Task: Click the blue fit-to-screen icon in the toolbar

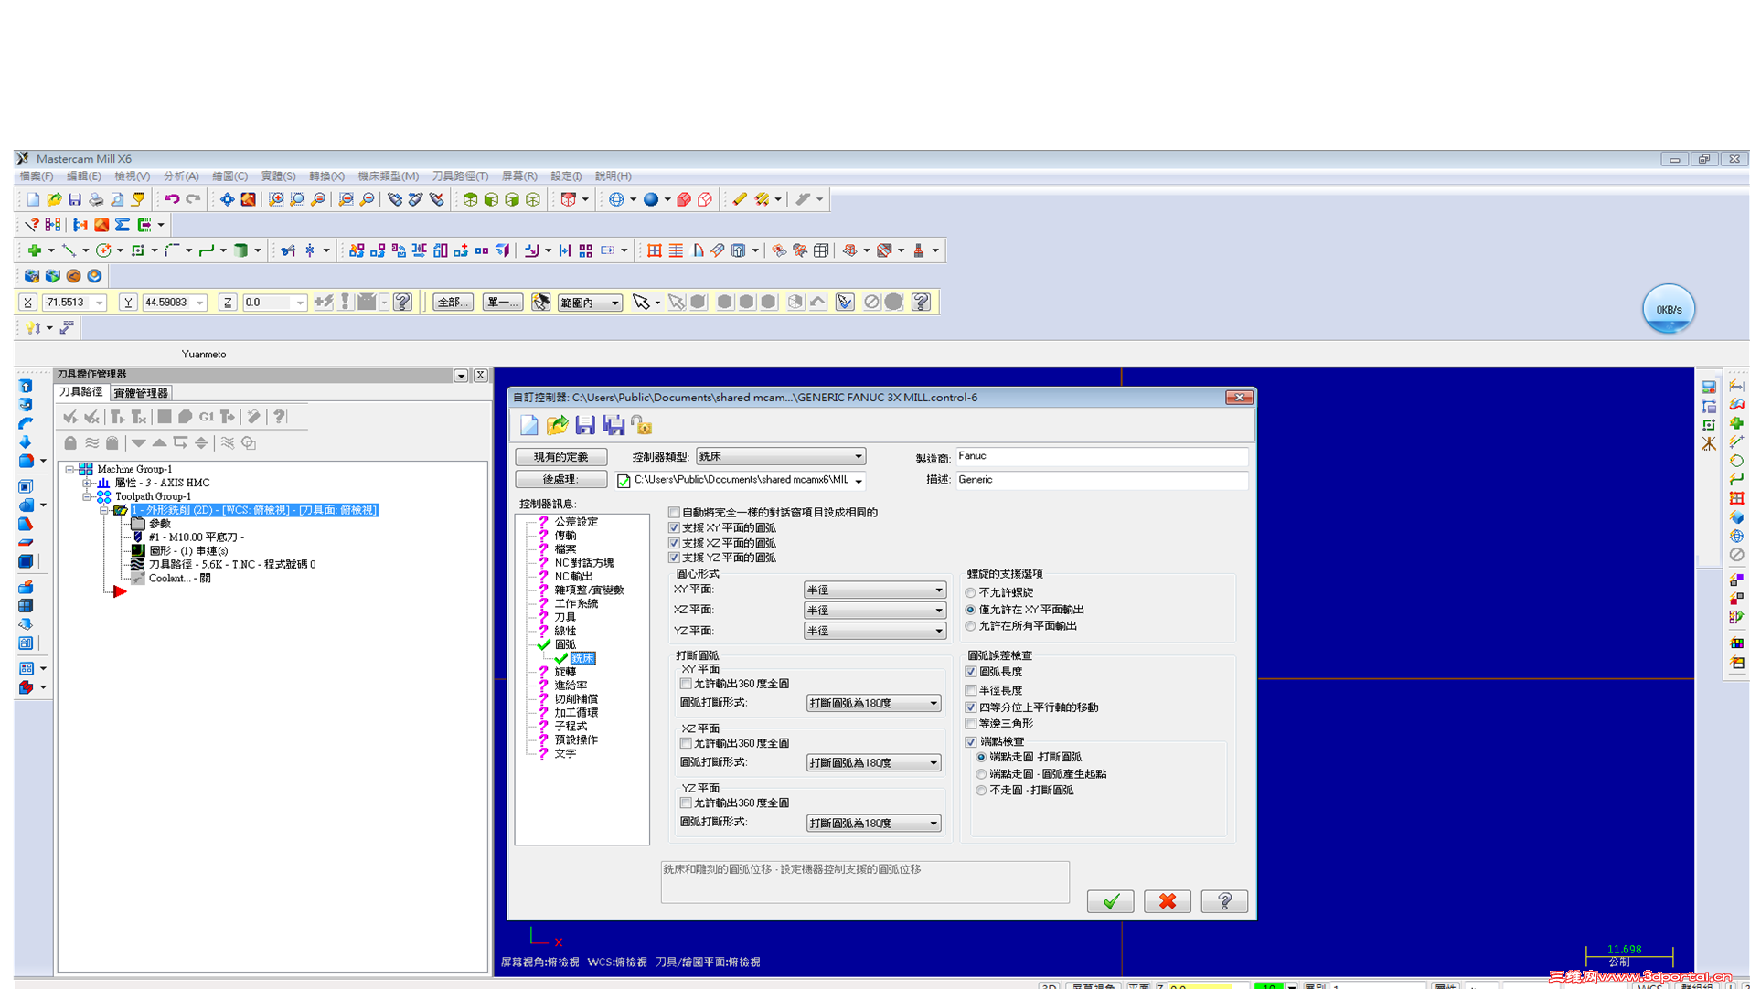Action: coord(227,199)
